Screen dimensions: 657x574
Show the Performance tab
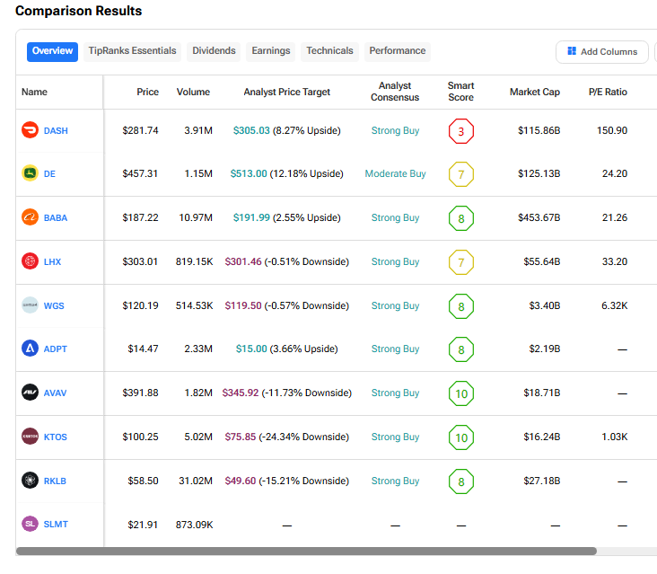click(x=398, y=51)
